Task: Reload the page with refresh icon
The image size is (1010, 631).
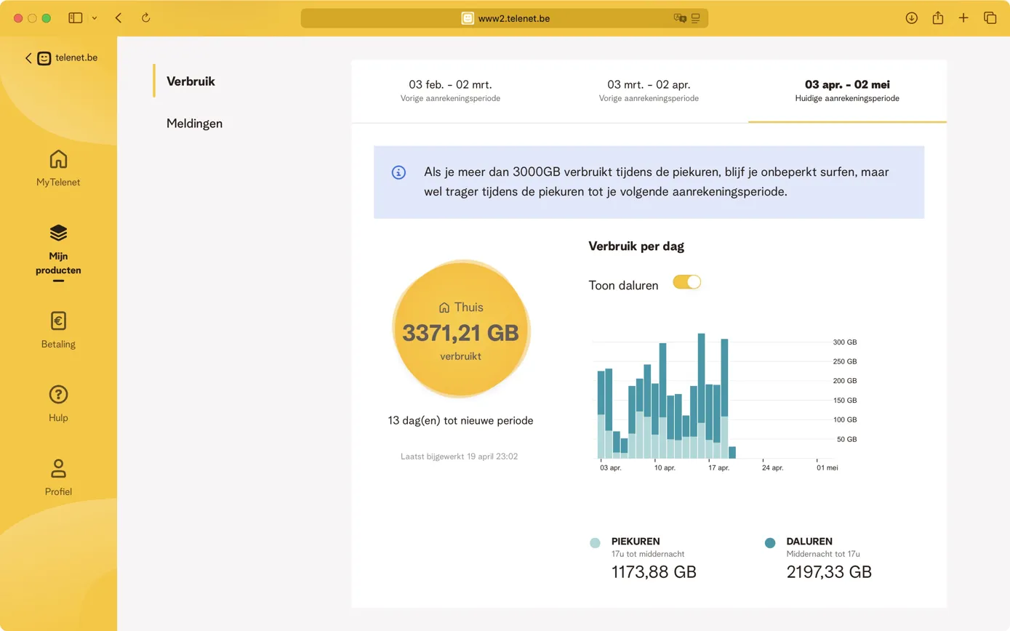Action: click(145, 18)
